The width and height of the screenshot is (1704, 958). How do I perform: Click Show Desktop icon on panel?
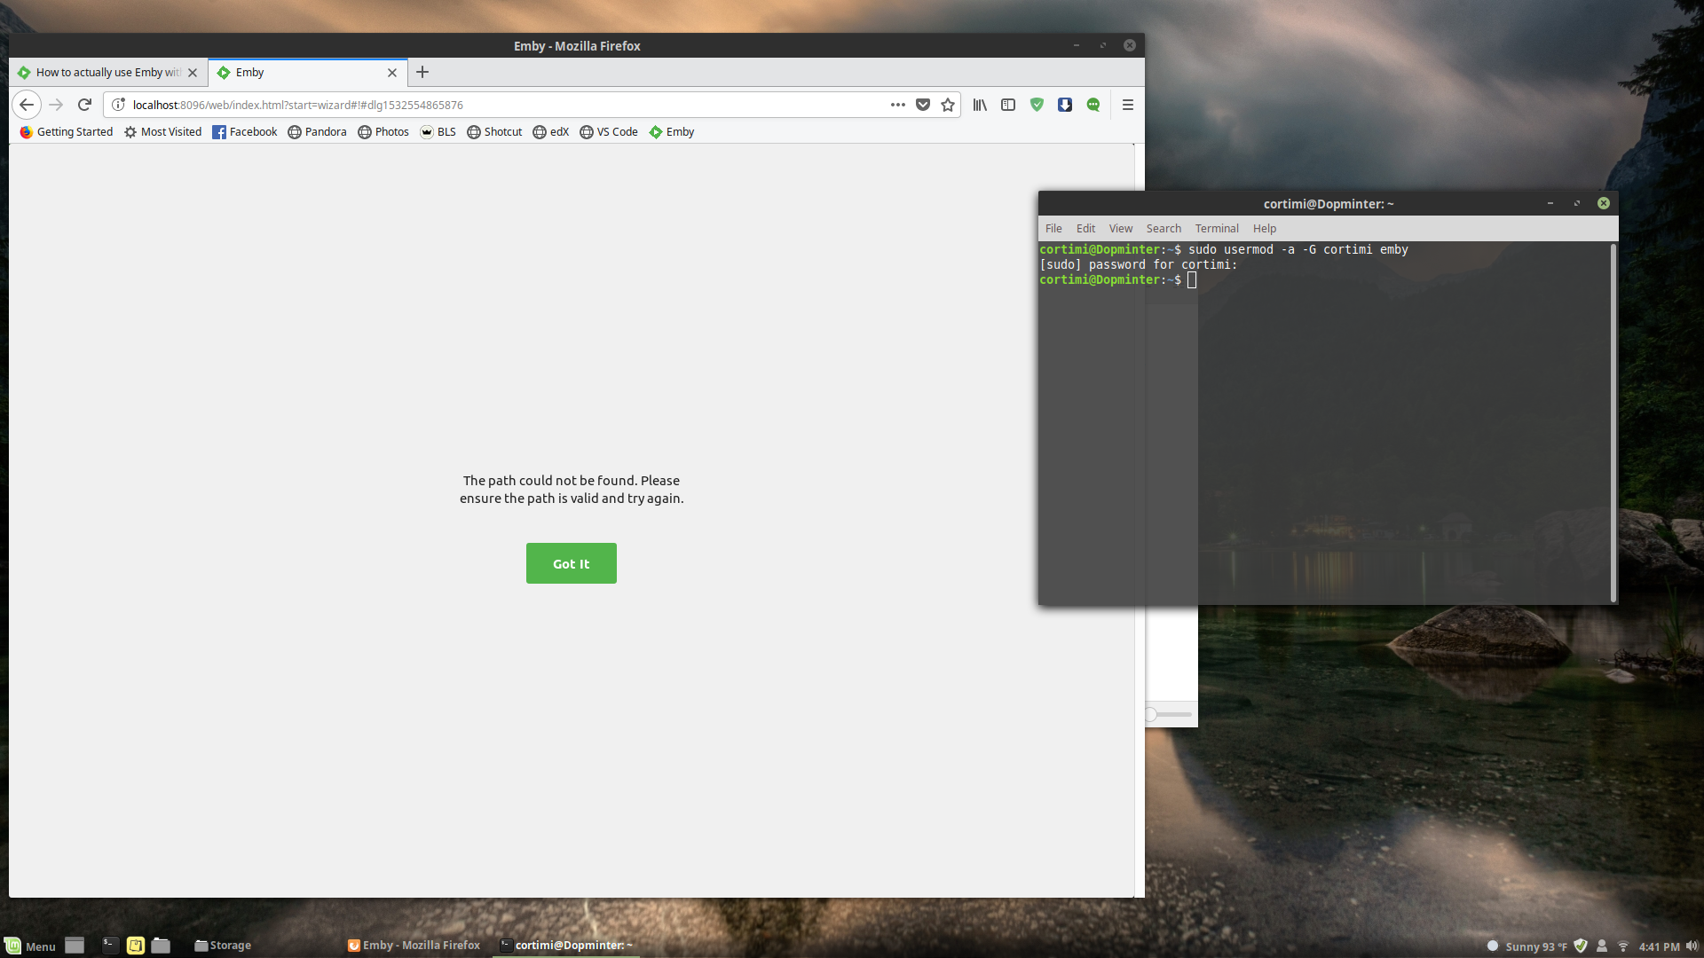(75, 946)
